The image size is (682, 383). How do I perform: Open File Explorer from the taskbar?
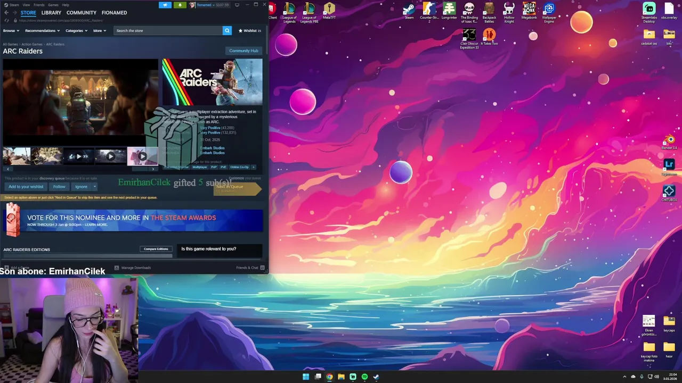341,377
